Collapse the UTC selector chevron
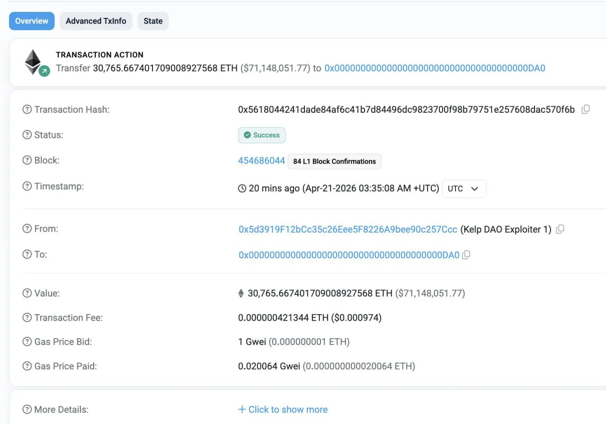 point(474,189)
